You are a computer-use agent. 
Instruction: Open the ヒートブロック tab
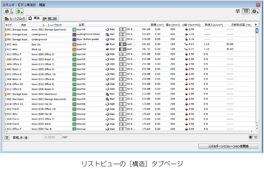pos(15,18)
